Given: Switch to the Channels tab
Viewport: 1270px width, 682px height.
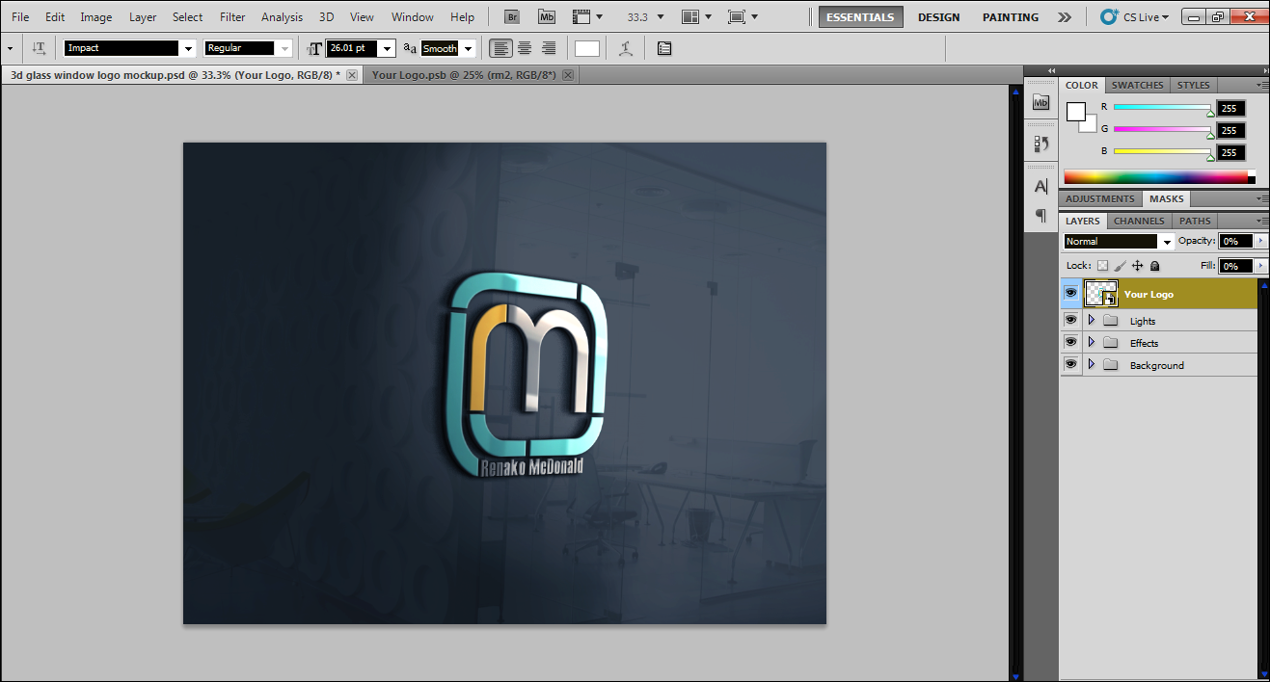Looking at the screenshot, I should click(x=1139, y=221).
